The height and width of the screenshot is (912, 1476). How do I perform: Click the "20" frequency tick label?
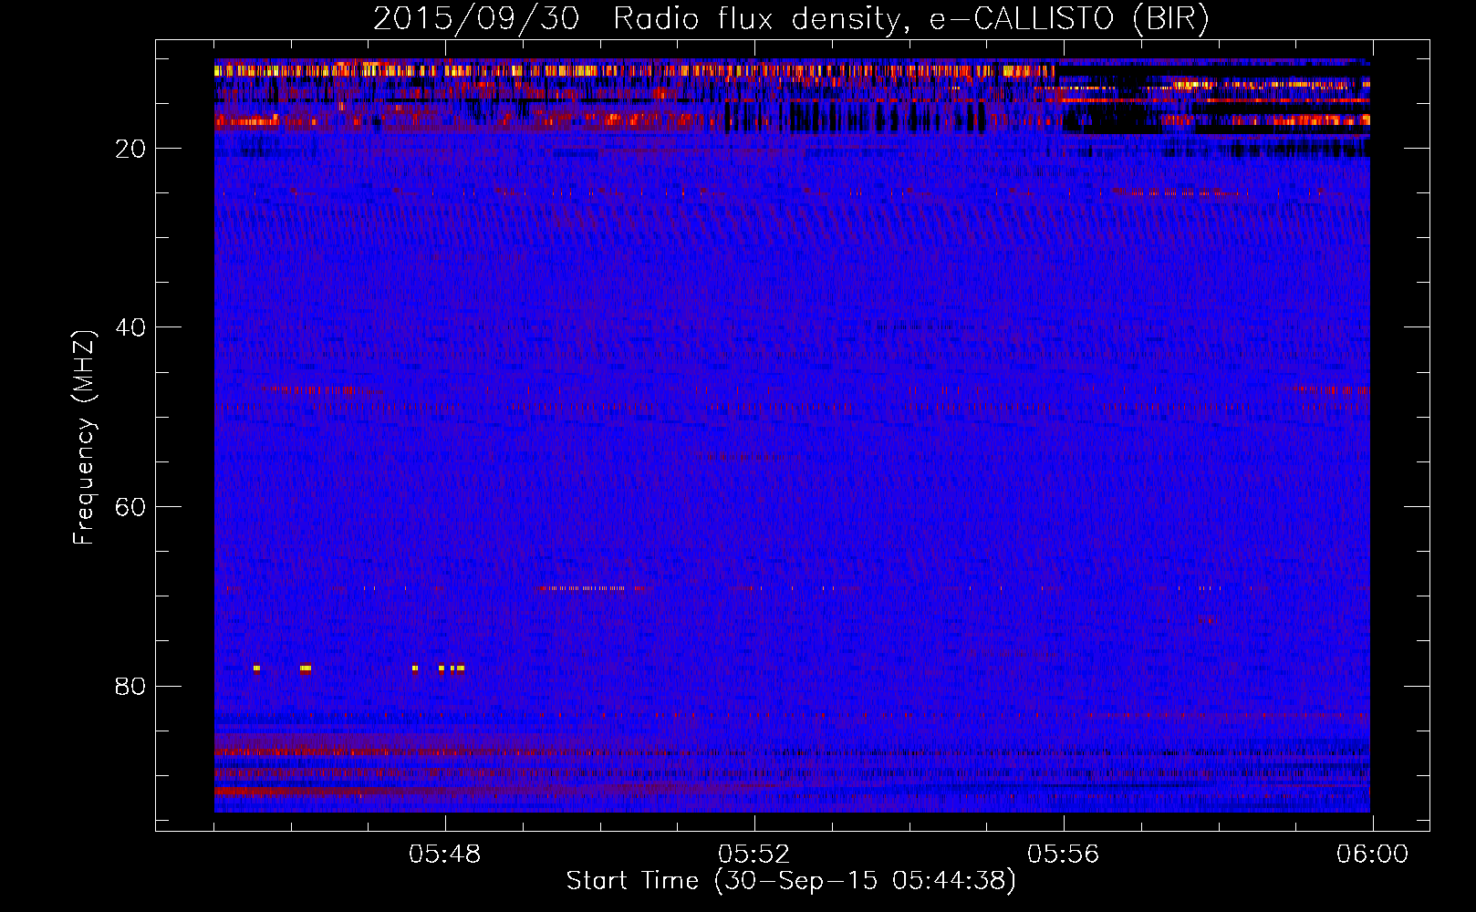[131, 149]
